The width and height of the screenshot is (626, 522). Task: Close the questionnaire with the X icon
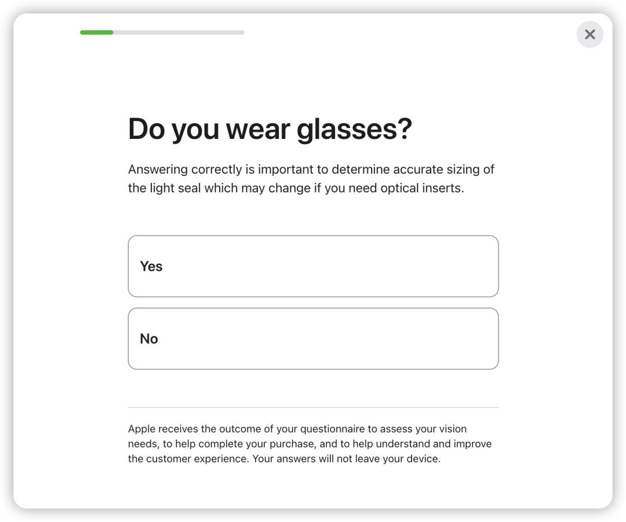coord(589,35)
